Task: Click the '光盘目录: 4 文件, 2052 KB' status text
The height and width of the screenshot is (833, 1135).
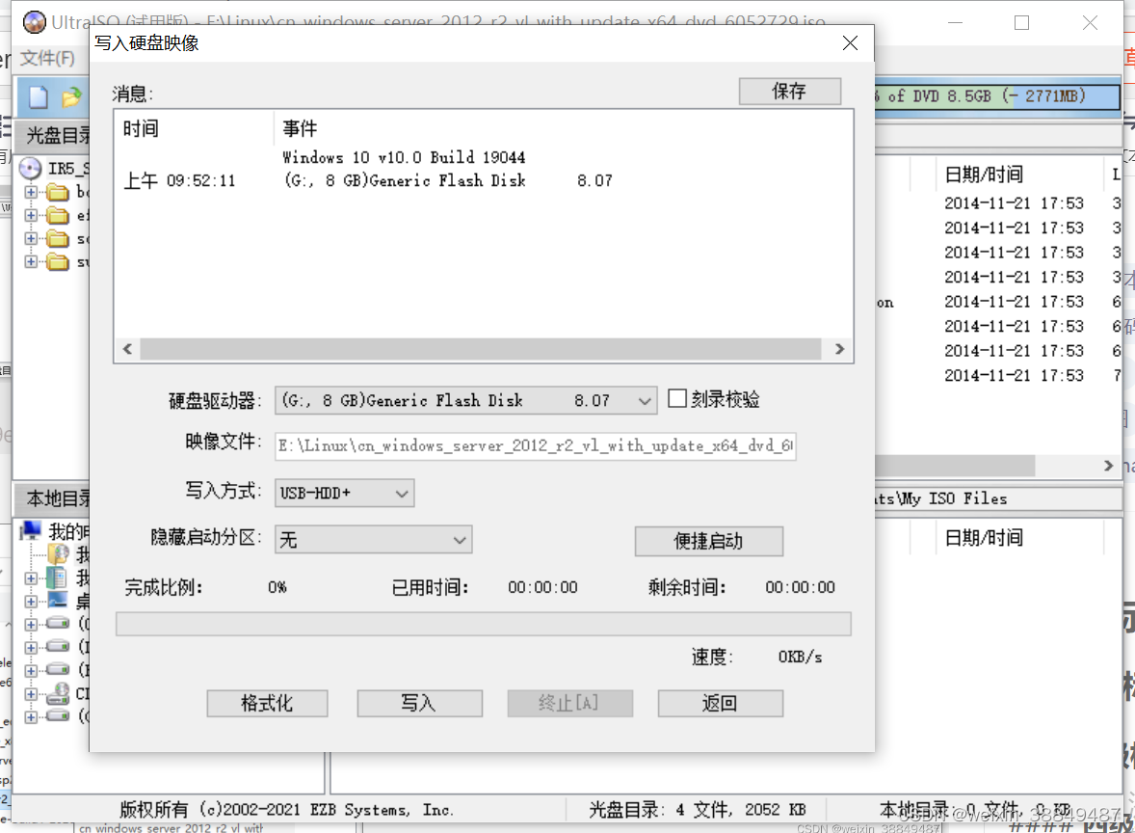Action: point(697,810)
